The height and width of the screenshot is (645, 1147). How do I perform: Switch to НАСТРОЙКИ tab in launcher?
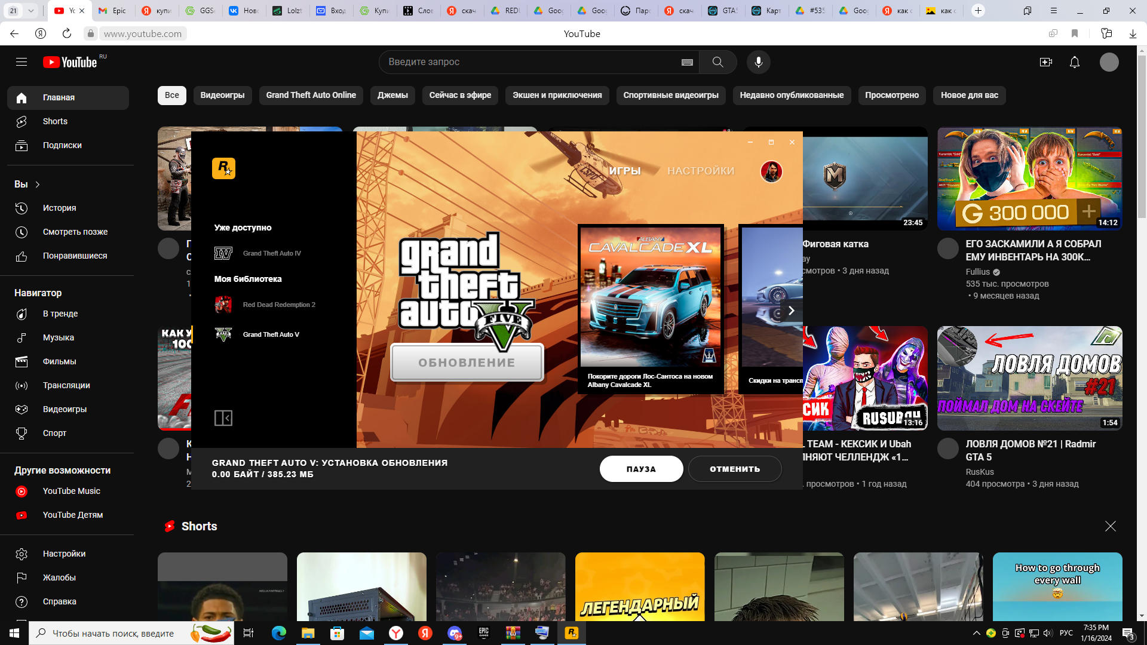click(x=701, y=171)
